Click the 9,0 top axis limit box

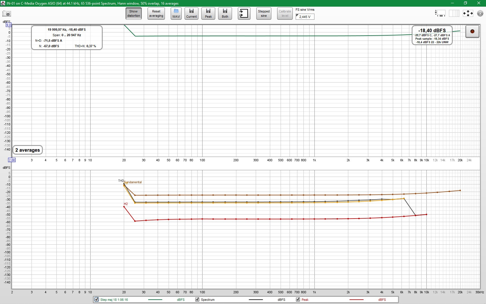point(9,25)
